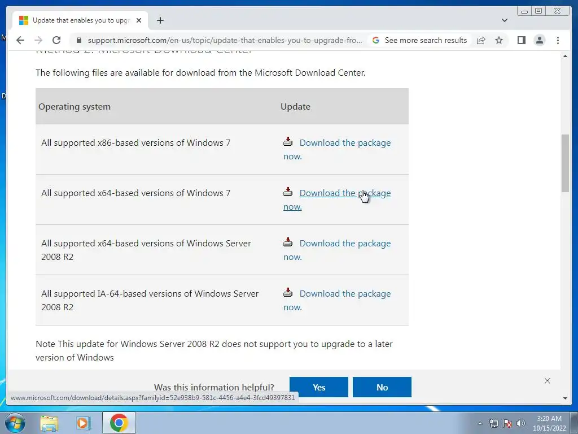Open the Windows Start button
The width and height of the screenshot is (578, 434).
pyautogui.click(x=14, y=423)
